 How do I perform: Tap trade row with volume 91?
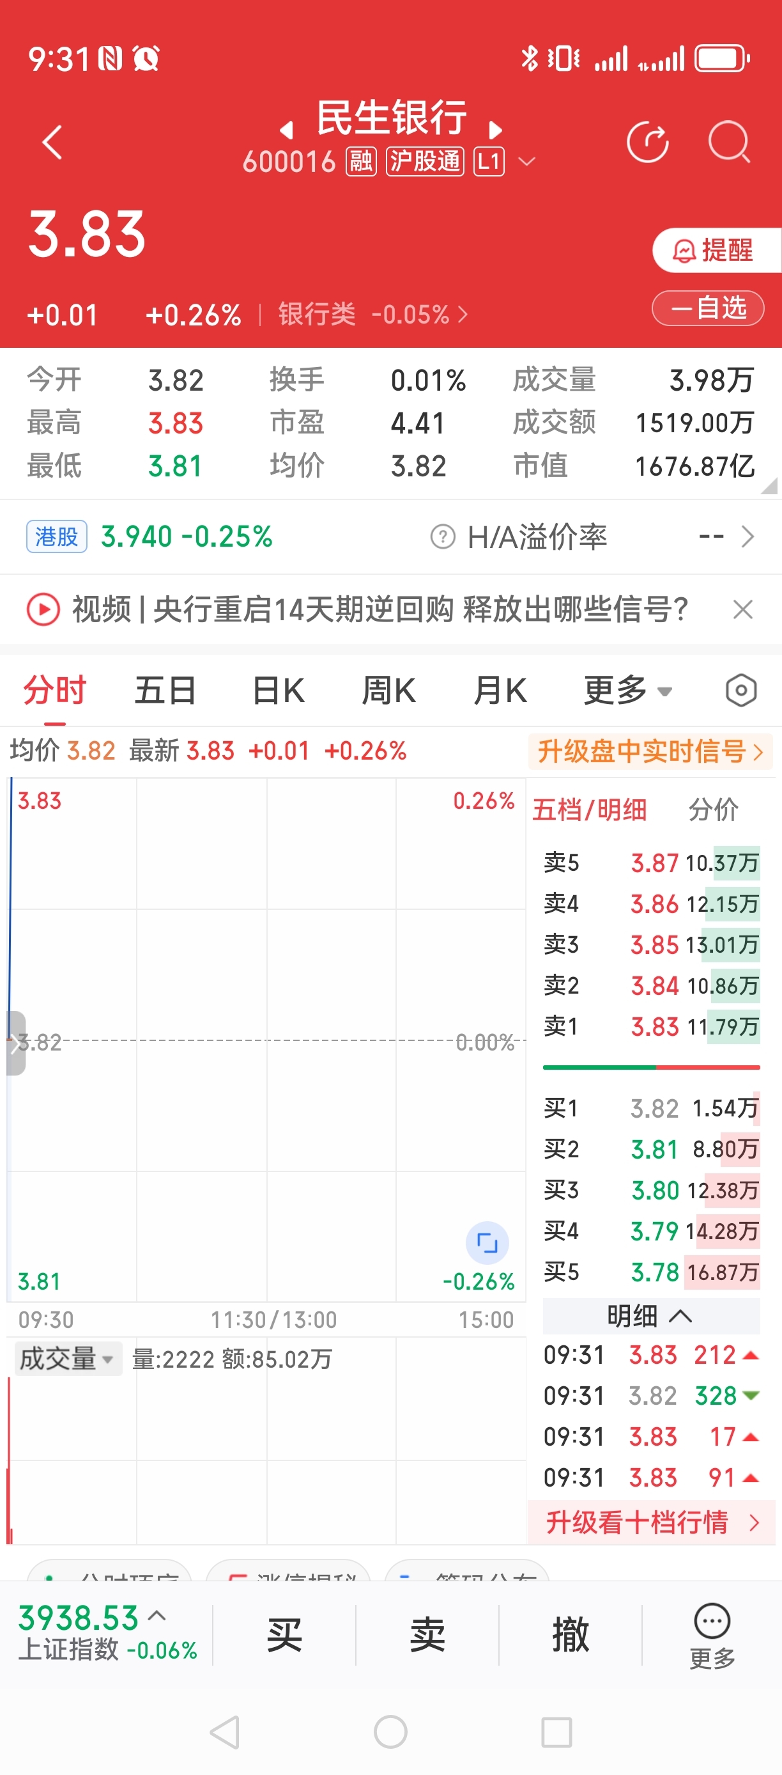click(651, 1478)
